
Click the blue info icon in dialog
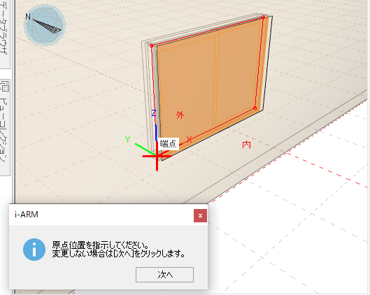click(34, 250)
